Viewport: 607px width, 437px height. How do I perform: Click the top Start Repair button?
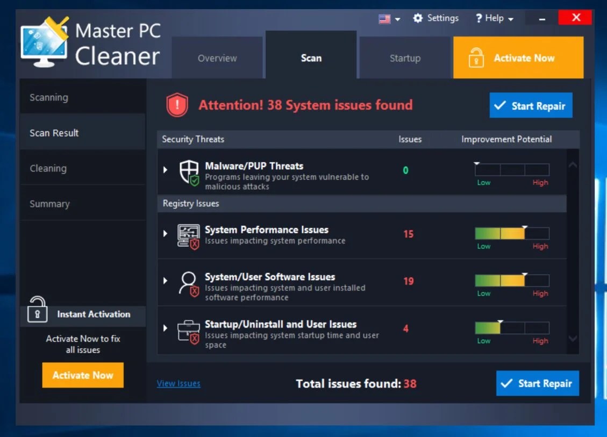[531, 105]
